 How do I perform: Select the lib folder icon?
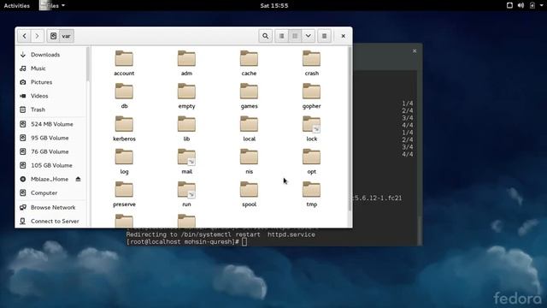[186, 124]
